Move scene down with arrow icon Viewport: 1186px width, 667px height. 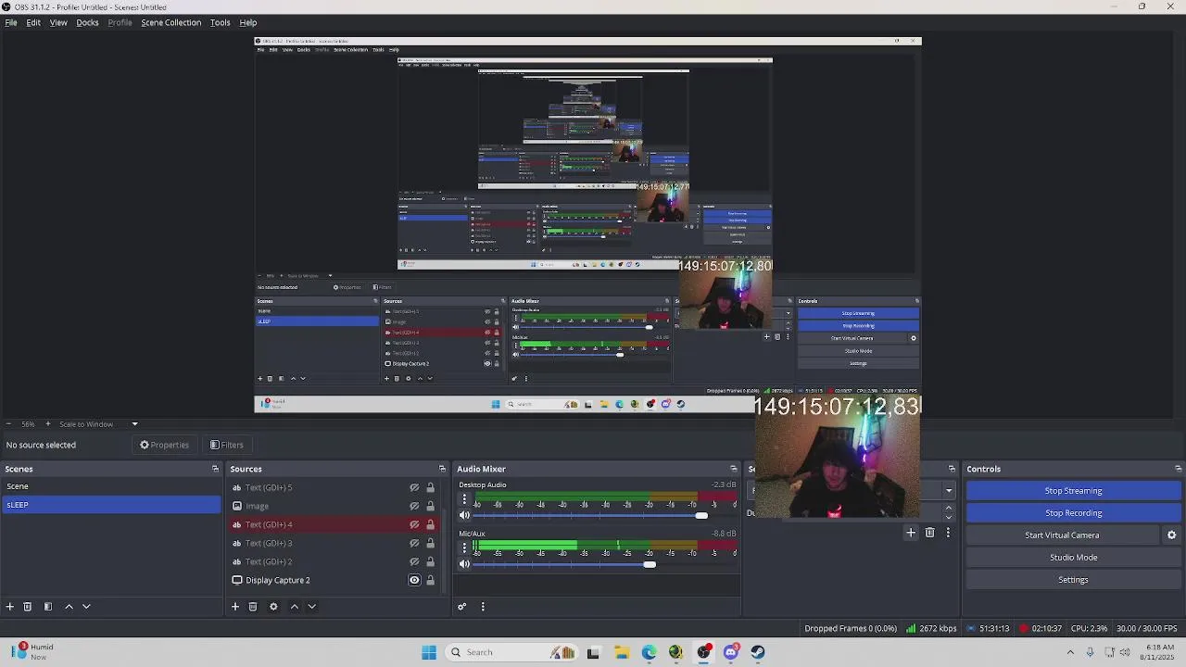[x=86, y=607]
